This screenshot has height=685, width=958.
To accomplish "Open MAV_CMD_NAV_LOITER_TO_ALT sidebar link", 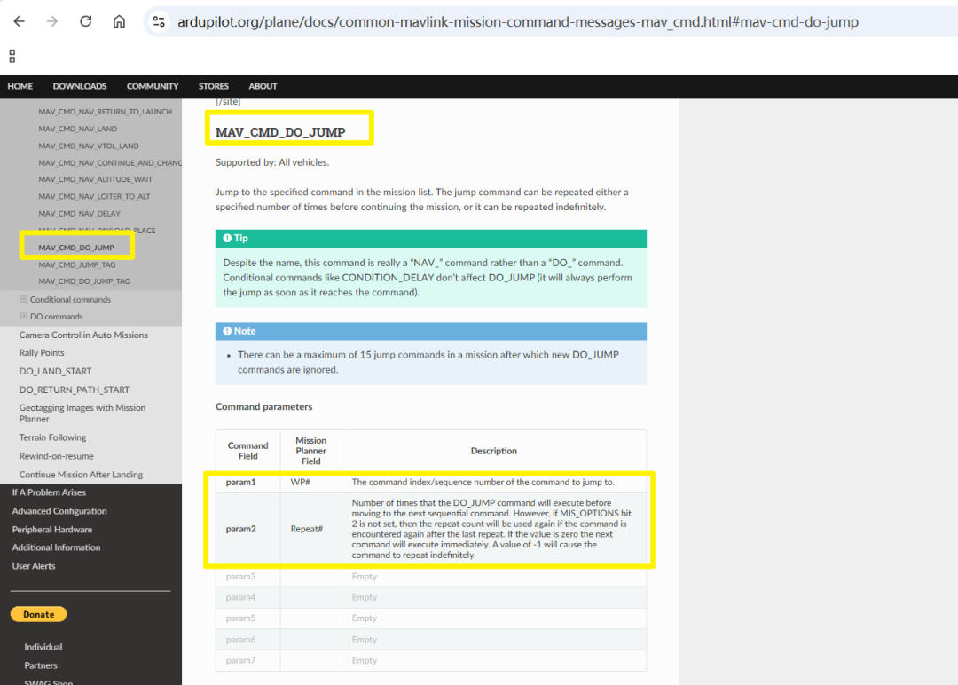I will [94, 197].
